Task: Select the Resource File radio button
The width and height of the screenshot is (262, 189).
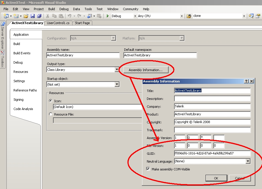Action: click(51, 114)
